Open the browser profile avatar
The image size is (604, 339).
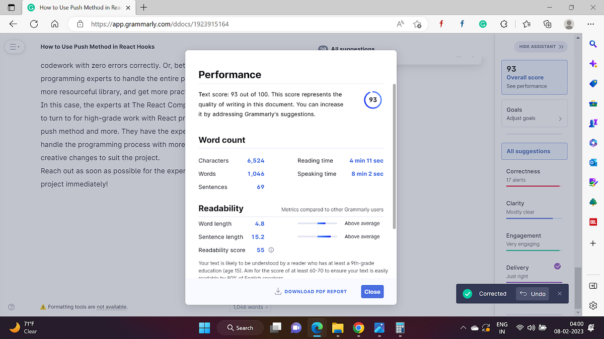pyautogui.click(x=568, y=24)
